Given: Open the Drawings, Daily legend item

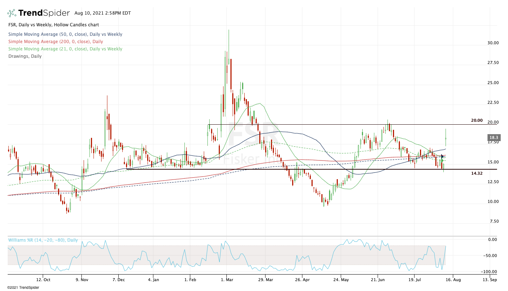Looking at the screenshot, I should (24, 56).
